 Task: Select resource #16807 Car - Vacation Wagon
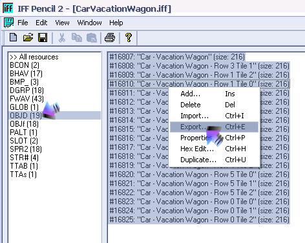pos(177,57)
